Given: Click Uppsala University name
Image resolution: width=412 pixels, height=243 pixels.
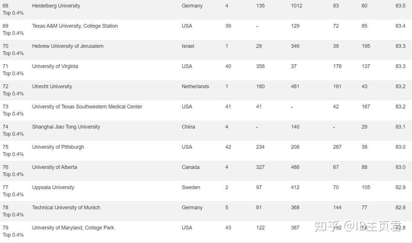Looking at the screenshot, I should (x=53, y=187).
